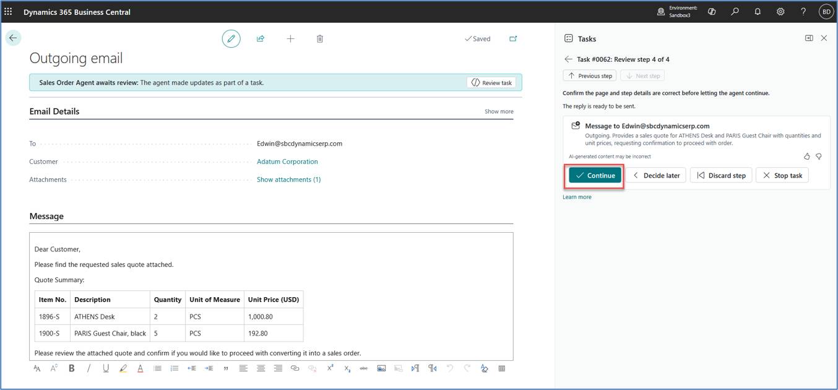Choose the font color tool
838x390 pixels.
click(x=140, y=368)
